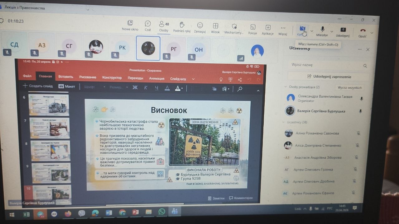This screenshot has height=224, width=399.
Task: Toggle the Osoby participants panel
Action: pyautogui.click(x=164, y=26)
